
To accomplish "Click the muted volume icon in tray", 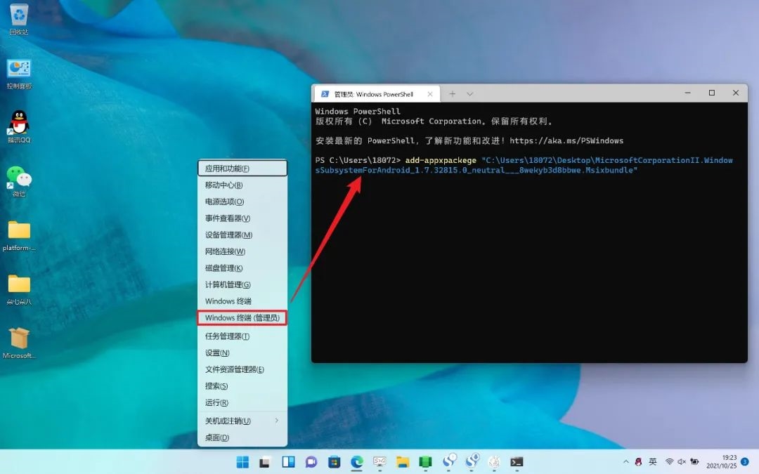I will coord(682,461).
